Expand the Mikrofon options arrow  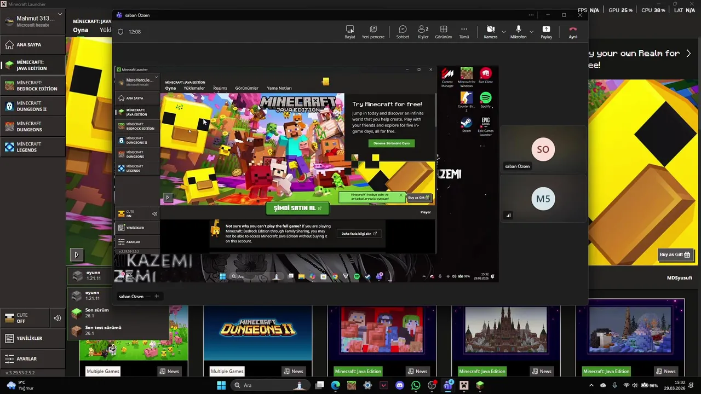pos(531,32)
